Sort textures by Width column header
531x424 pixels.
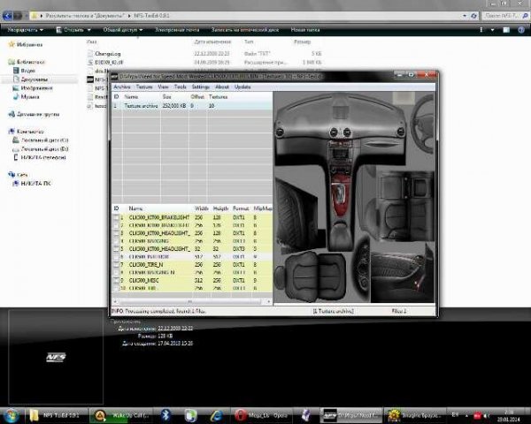pos(202,208)
